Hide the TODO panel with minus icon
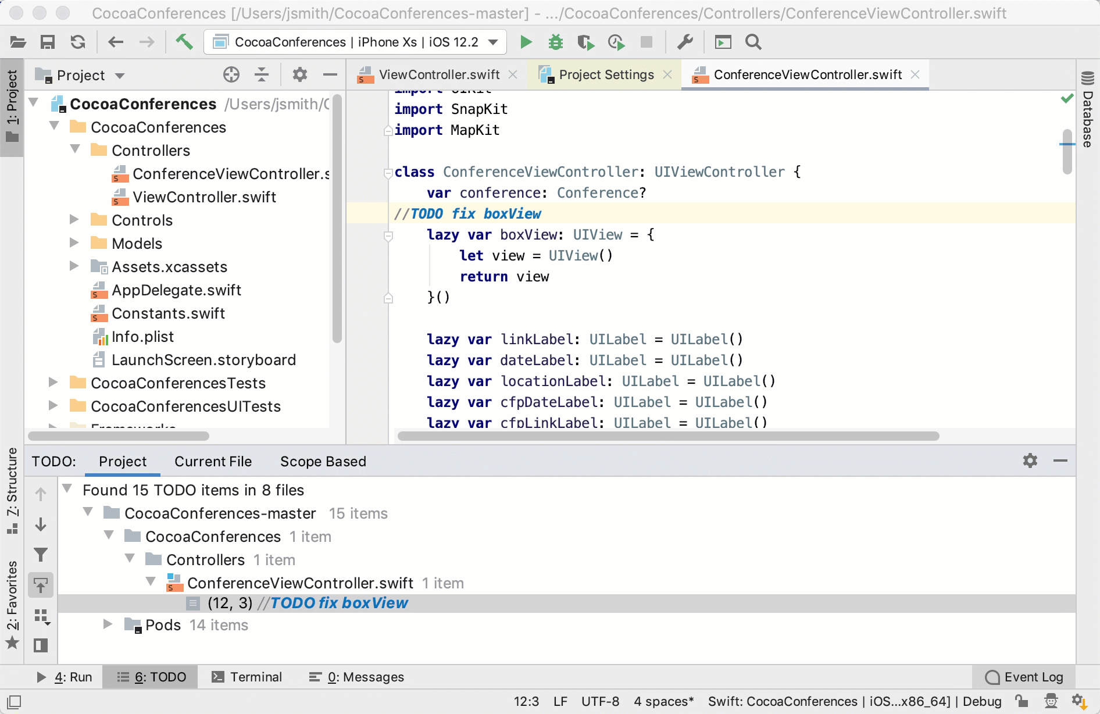 1060,460
